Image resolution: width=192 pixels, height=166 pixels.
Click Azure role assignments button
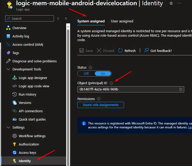point(101,105)
